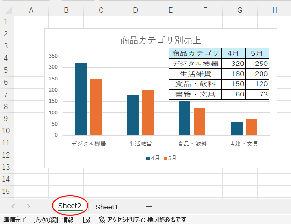Click the 生活雑貨 axis label
Screen dimensions: 291x224
140,144
